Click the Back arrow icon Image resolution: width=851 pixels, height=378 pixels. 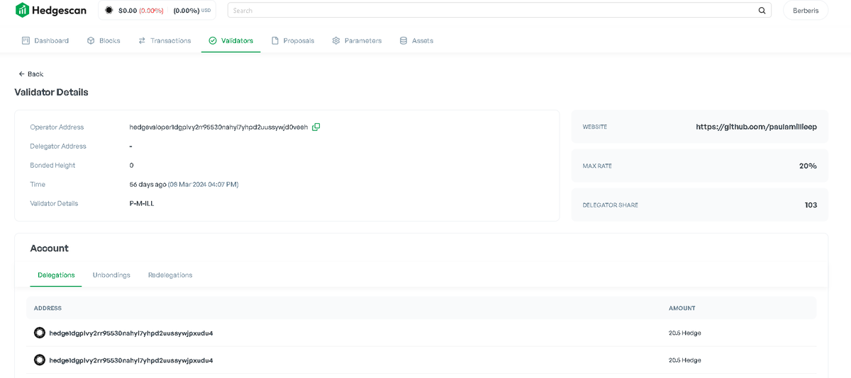(x=21, y=74)
